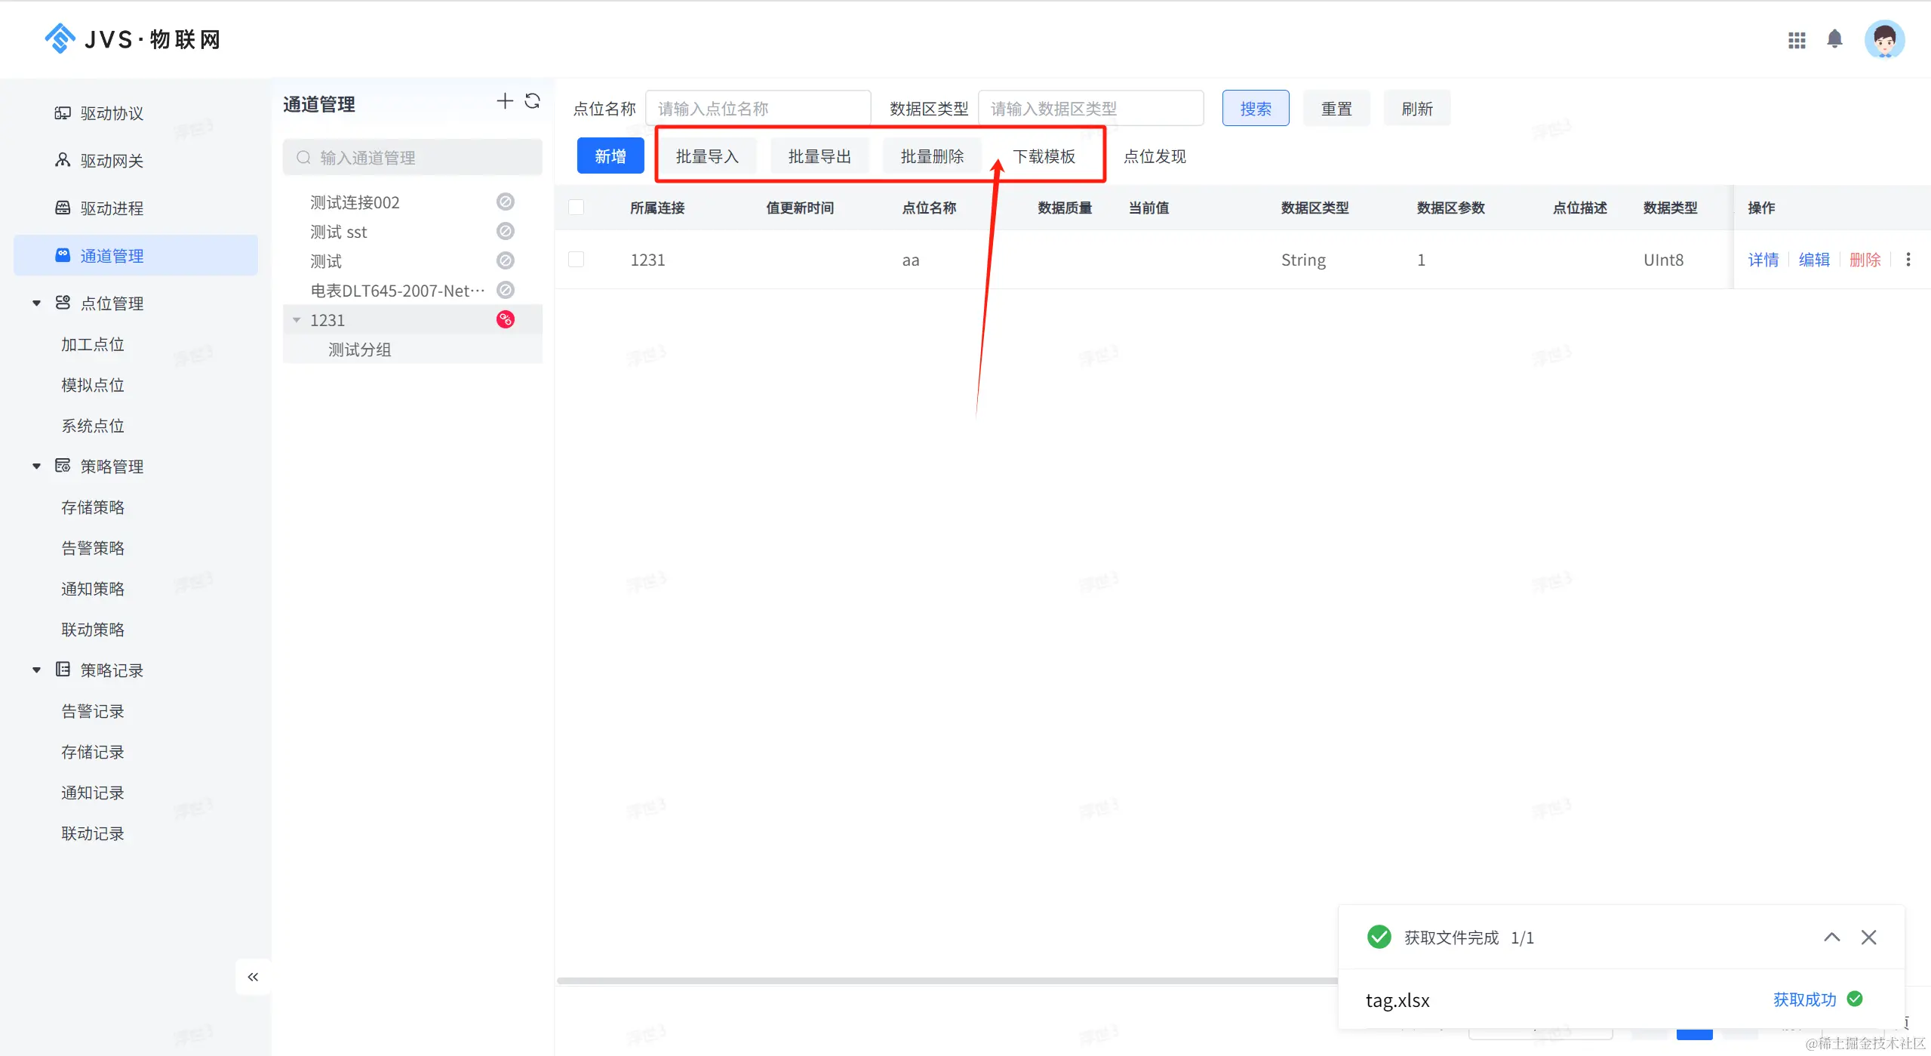Open the notification bell
The height and width of the screenshot is (1056, 1931).
(1834, 39)
